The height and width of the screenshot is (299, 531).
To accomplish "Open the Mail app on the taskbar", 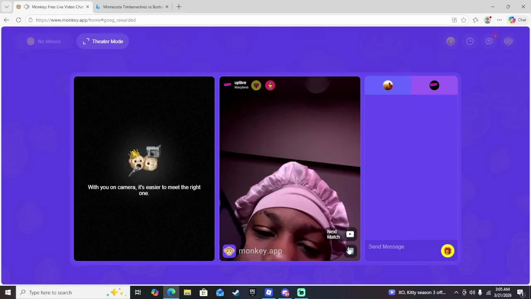I will [220, 292].
